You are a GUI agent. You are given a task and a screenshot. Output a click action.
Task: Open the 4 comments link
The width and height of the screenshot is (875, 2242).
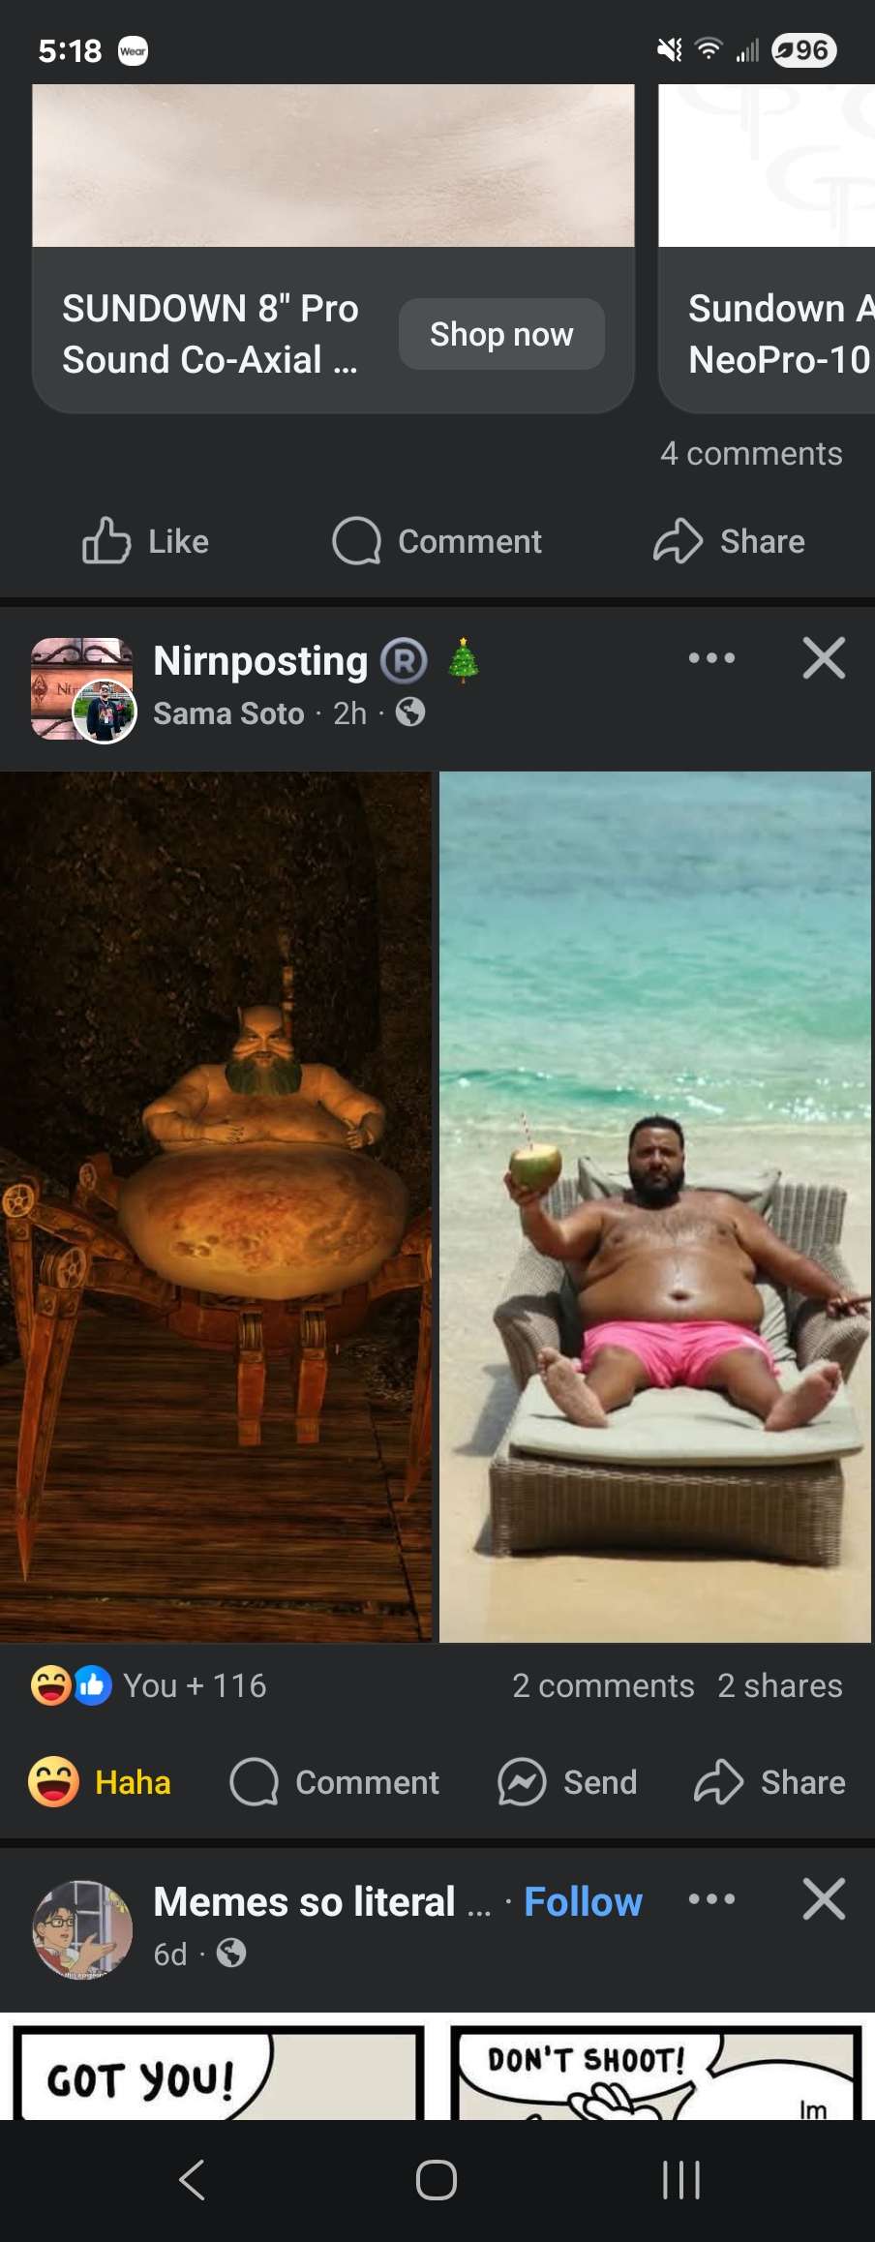coord(751,453)
